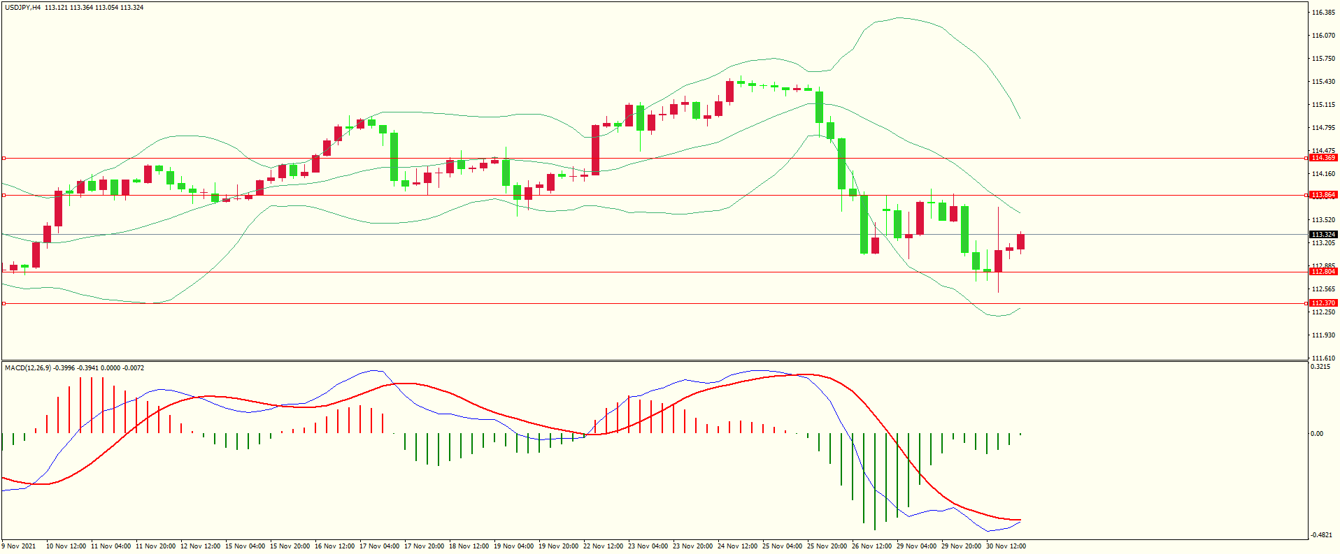Click the 0.3215 MACD scale value

coord(1321,367)
